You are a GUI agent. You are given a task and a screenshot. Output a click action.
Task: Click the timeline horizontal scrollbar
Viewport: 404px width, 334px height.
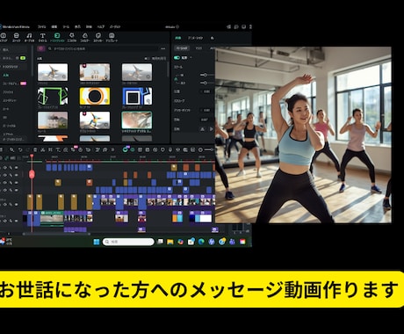56,234
